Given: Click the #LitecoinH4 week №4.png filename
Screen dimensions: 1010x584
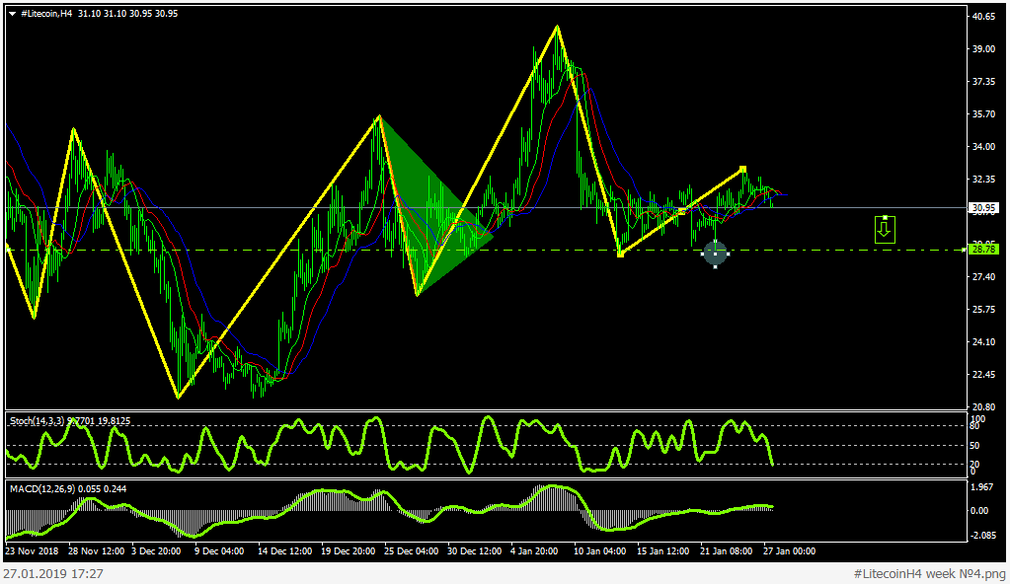Looking at the screenshot, I should click(x=929, y=574).
